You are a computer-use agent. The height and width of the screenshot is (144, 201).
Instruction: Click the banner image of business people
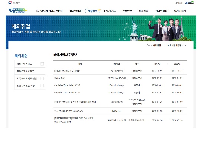165,29
